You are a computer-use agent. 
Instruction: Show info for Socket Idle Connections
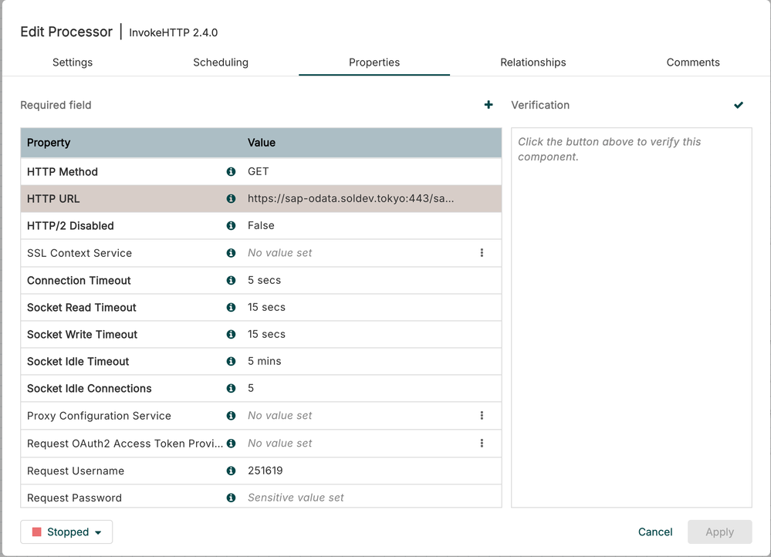(231, 388)
